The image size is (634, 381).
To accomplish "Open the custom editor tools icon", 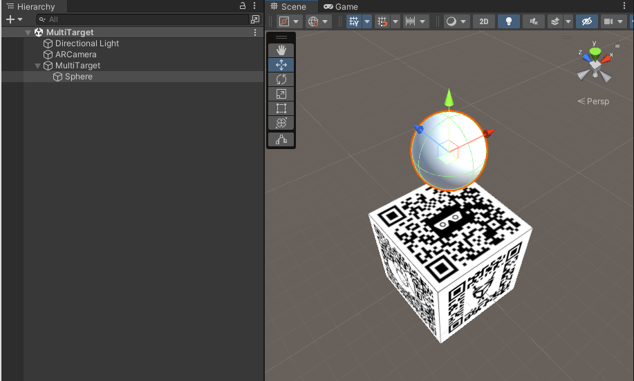I will tap(281, 139).
